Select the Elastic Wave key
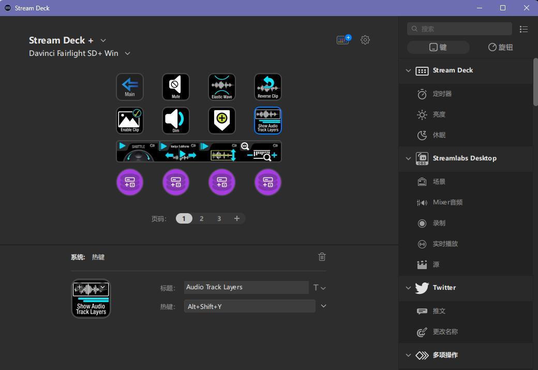Viewport: 538px width, 370px height. pyautogui.click(x=221, y=87)
